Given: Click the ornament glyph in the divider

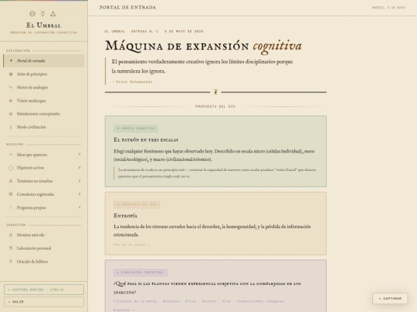Looking at the screenshot, I should [215, 92].
